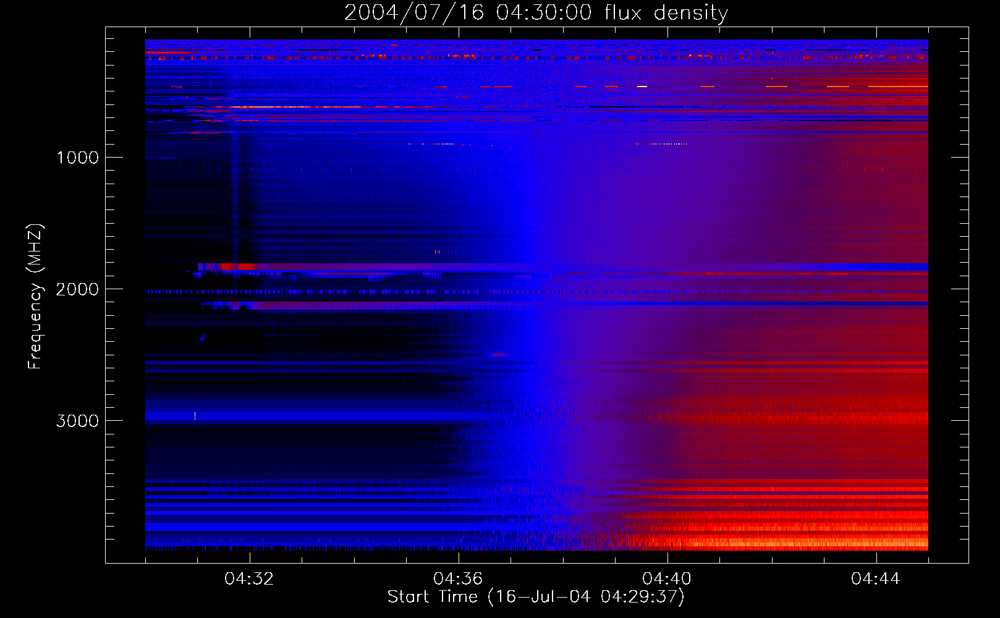Click the 1000 frequency tick label
Image resolution: width=1000 pixels, height=618 pixels.
click(77, 158)
